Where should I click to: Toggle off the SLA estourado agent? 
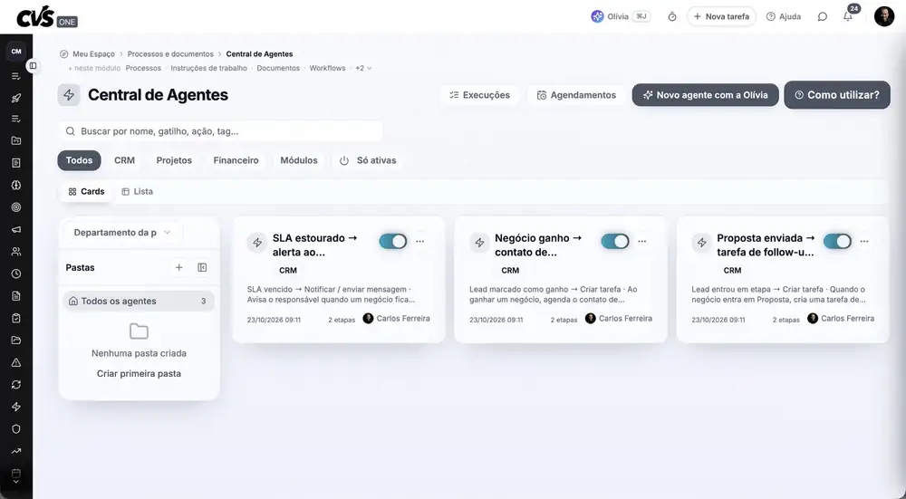coord(393,242)
